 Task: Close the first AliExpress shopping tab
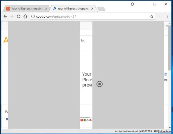pos(46,9)
